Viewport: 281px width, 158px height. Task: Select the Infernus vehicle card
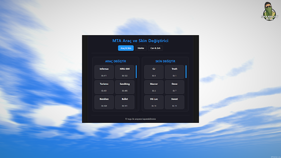pyautogui.click(x=104, y=72)
